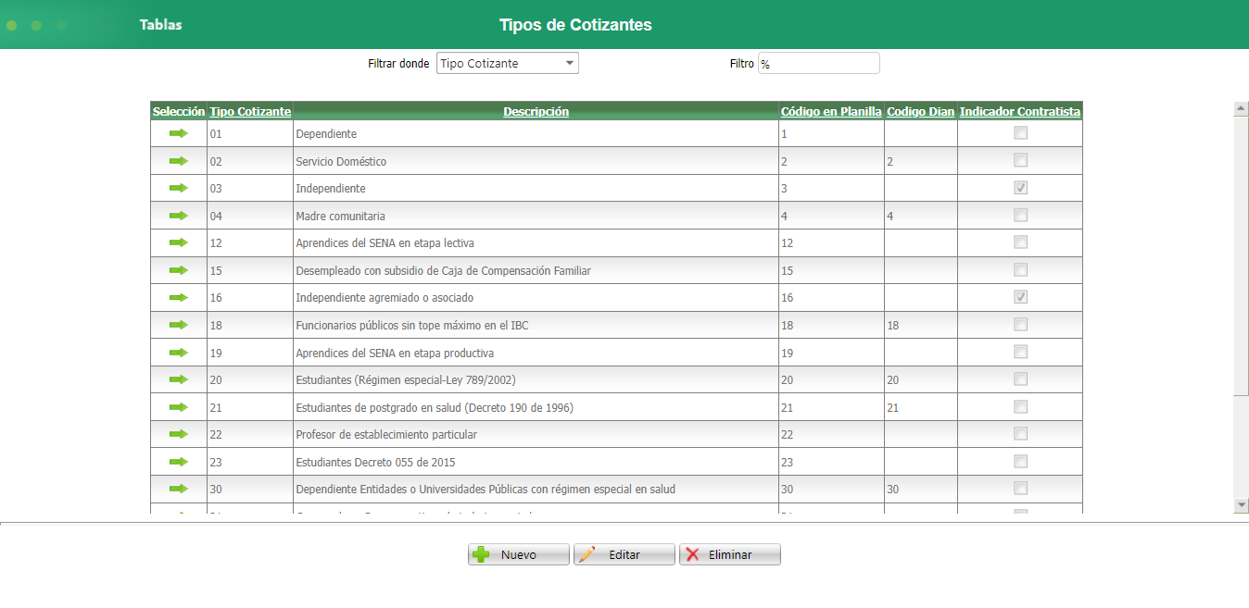Viewport: 1249px width, 608px height.
Task: Toggle Indicador Contratista for Dependiente row 01
Action: pyautogui.click(x=1020, y=132)
